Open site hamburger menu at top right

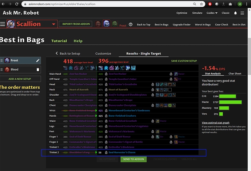coord(242,13)
